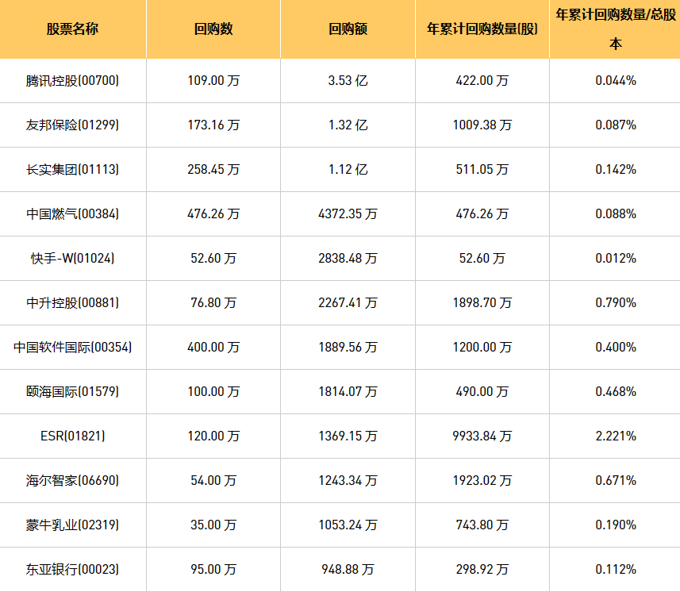Select the ESR(01821) stock name
Image resolution: width=680 pixels, height=592 pixels.
(x=72, y=436)
